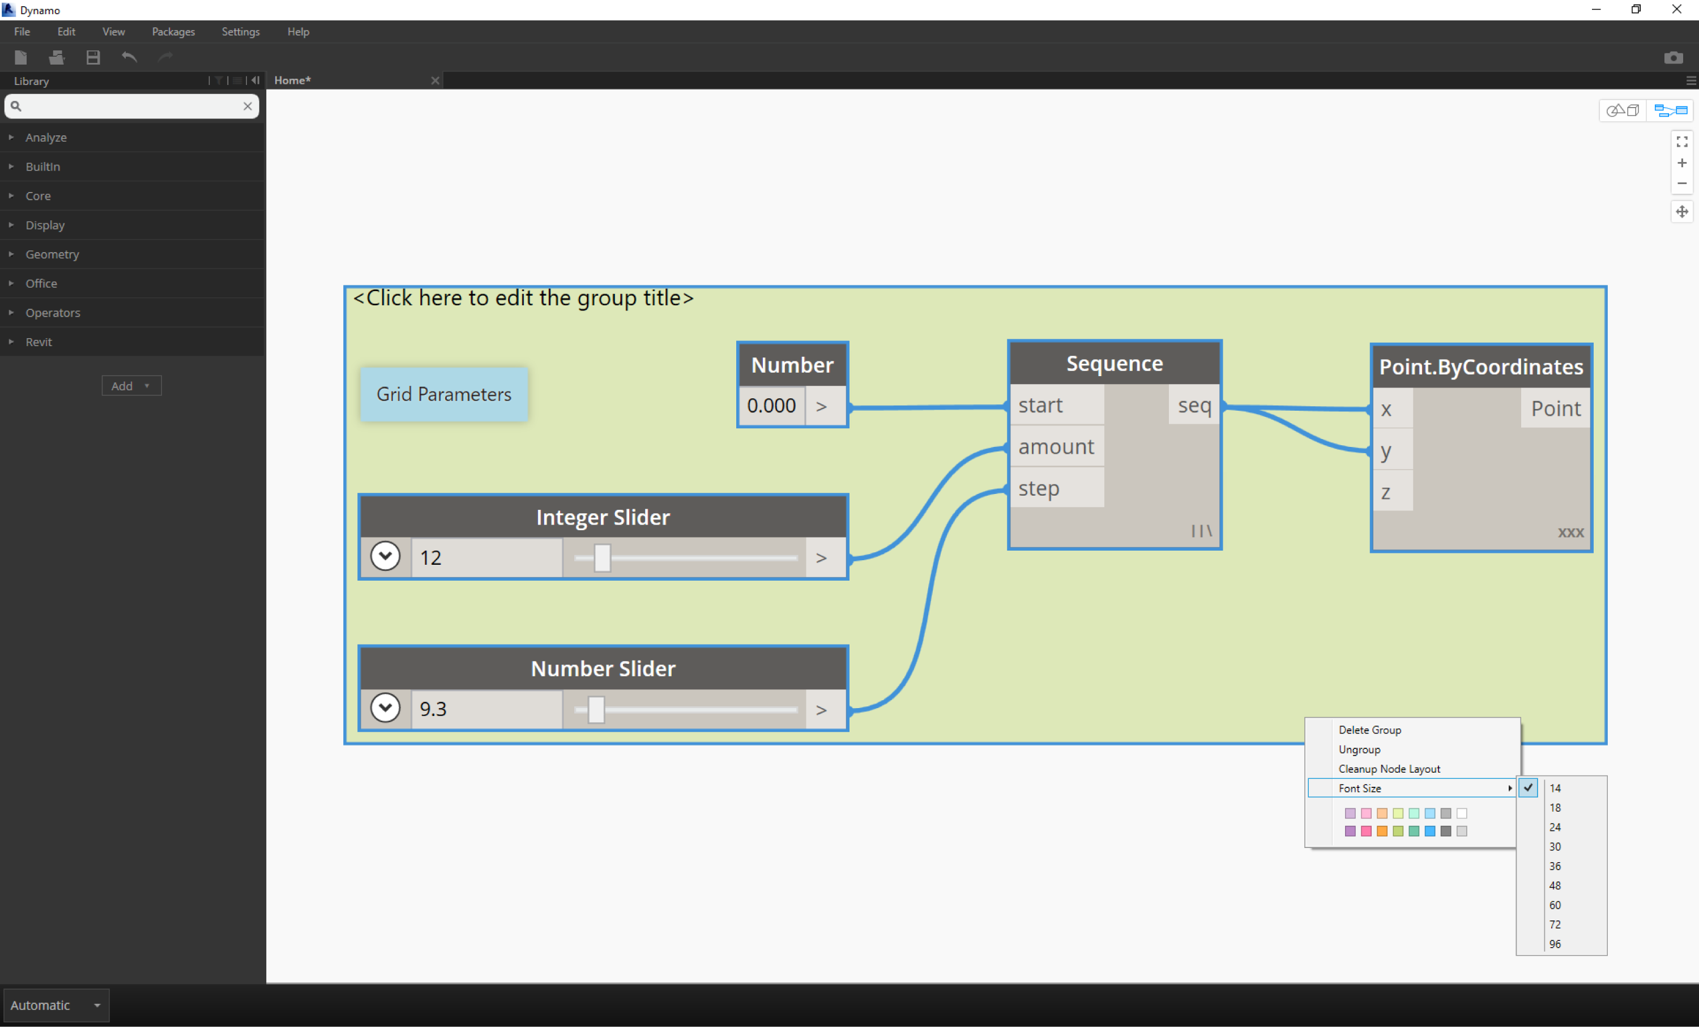The image size is (1699, 1027).
Task: Click the group title placeholder text
Action: 523,298
